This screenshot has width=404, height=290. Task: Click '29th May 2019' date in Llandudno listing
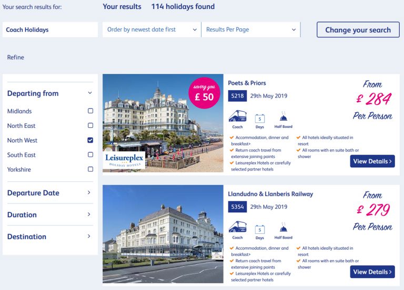pos(269,207)
